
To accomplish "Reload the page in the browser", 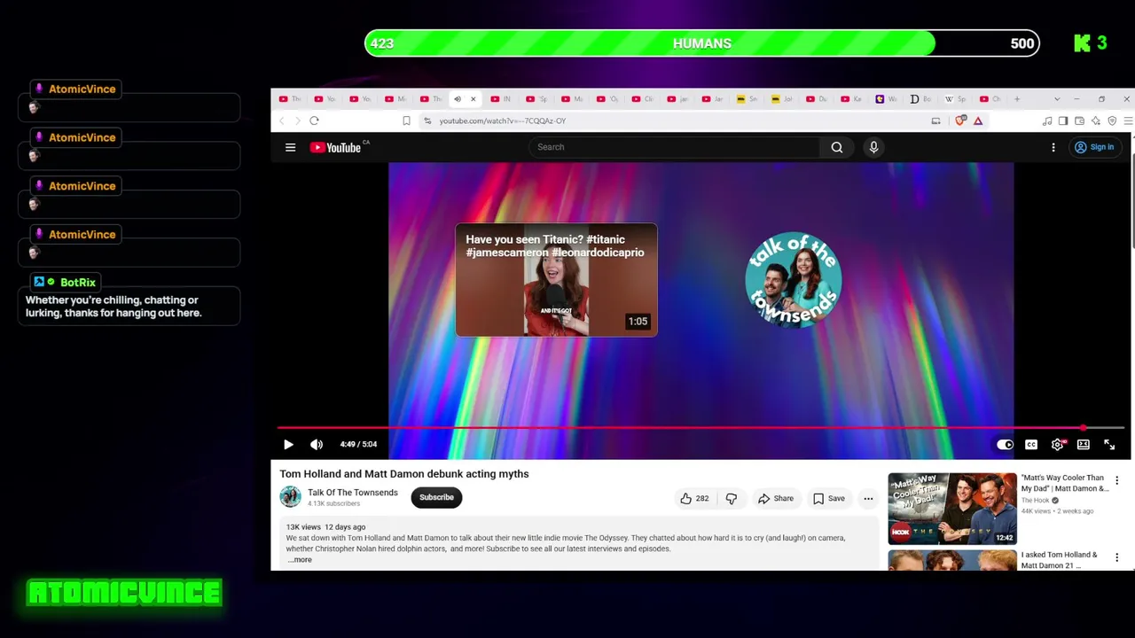I will pos(314,121).
